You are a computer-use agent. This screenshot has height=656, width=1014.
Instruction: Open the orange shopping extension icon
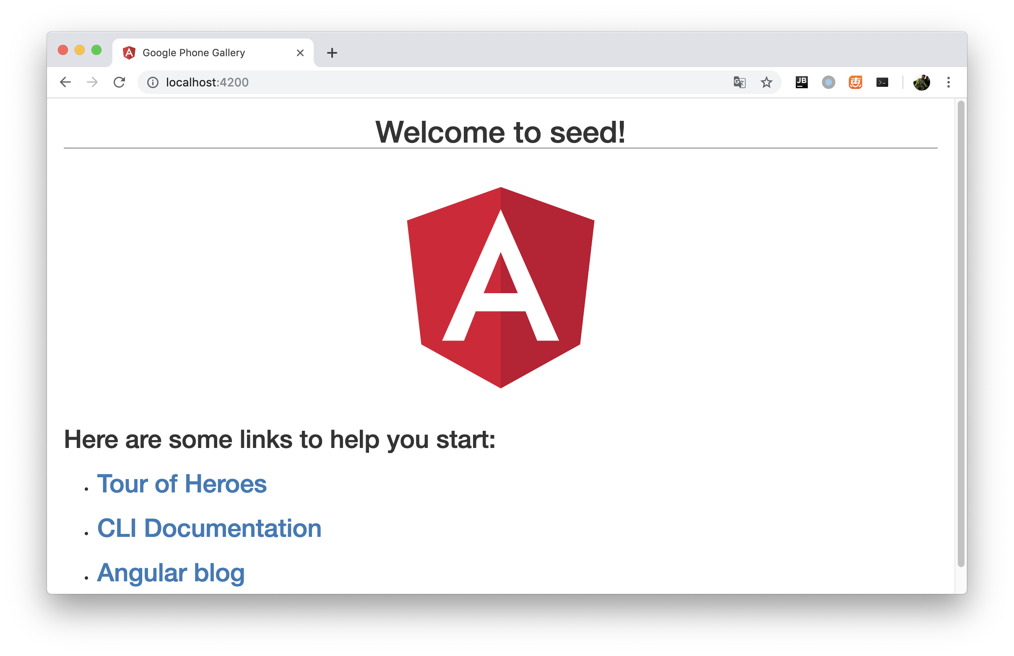tap(855, 82)
